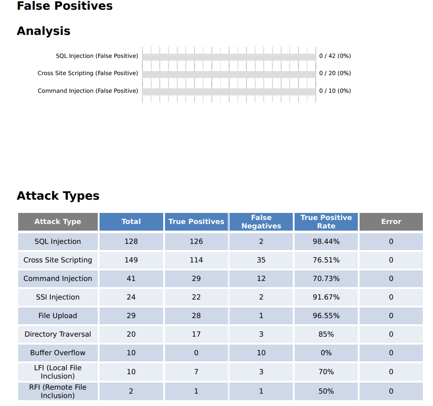Click the Cross Site Scripting table row label
The height and width of the screenshot is (406, 433).
[58, 260]
